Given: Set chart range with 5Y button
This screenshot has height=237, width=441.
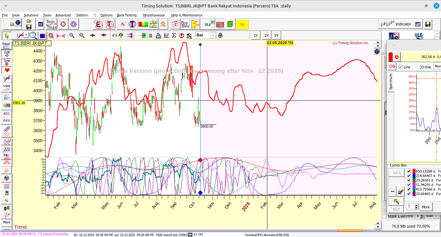Looking at the screenshot, I should pos(276,35).
